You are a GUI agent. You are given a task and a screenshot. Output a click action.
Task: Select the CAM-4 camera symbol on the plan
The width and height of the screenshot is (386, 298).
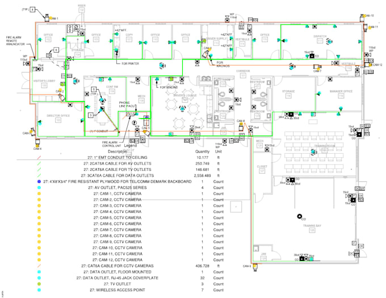(37, 142)
